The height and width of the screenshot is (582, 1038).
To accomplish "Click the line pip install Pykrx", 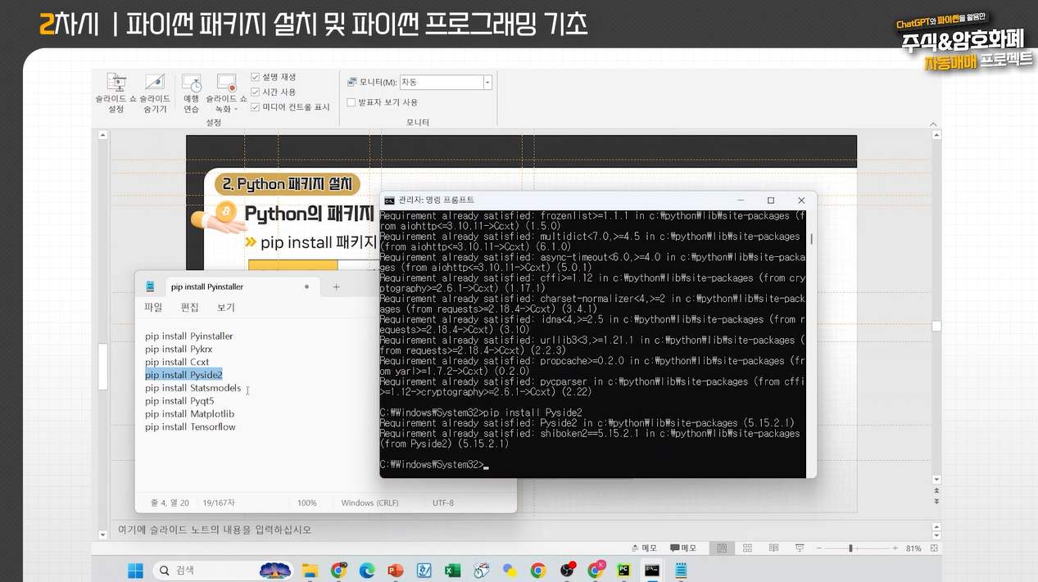I will pos(179,350).
